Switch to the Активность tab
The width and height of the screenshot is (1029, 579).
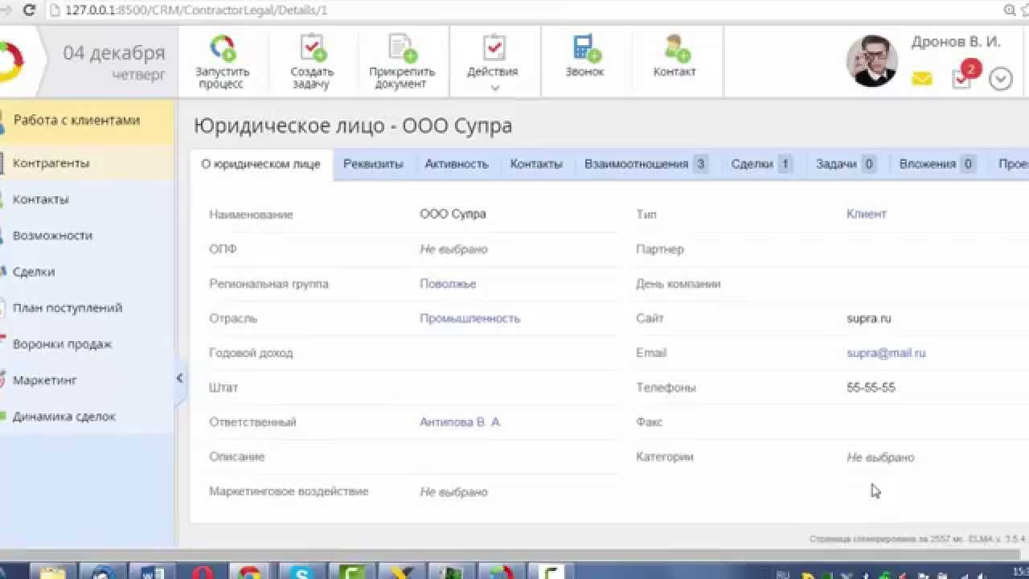point(457,164)
